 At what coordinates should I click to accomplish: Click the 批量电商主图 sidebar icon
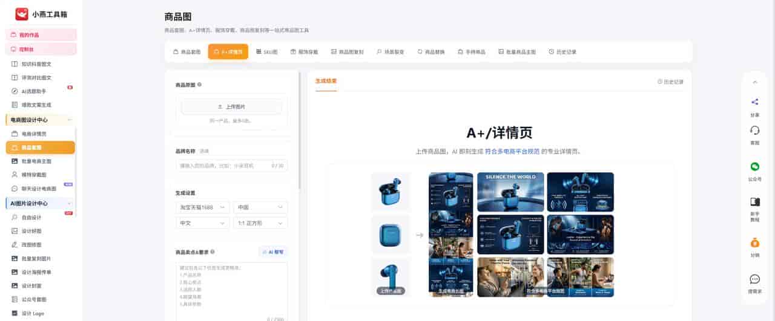[15, 161]
